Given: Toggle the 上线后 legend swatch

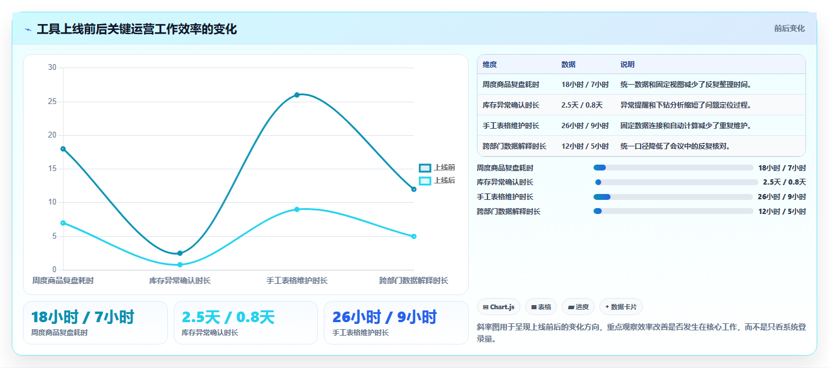Looking at the screenshot, I should pos(425,181).
